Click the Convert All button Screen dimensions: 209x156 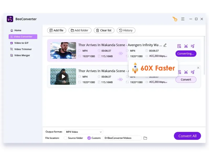click(187, 136)
